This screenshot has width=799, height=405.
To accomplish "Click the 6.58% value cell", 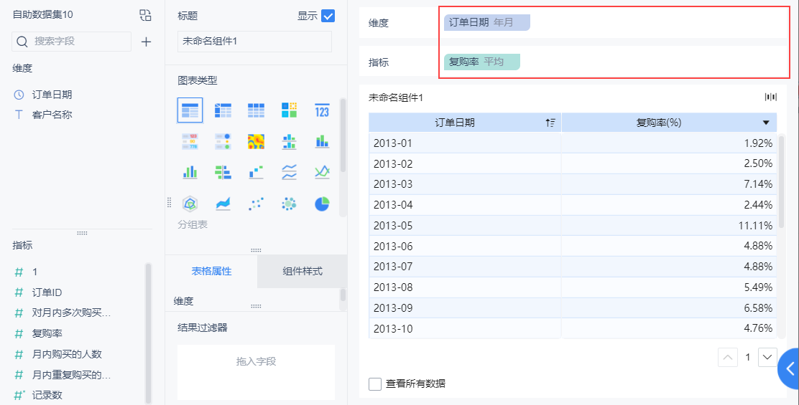I will 669,308.
